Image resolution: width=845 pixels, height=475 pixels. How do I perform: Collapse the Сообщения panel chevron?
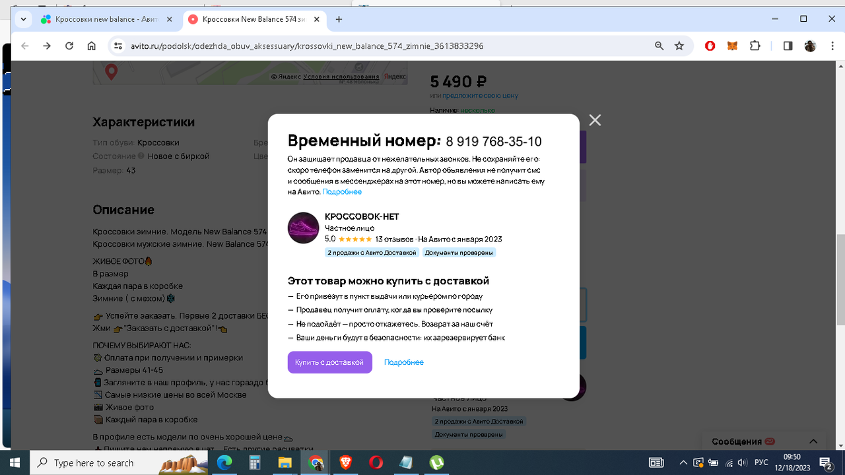tap(813, 442)
